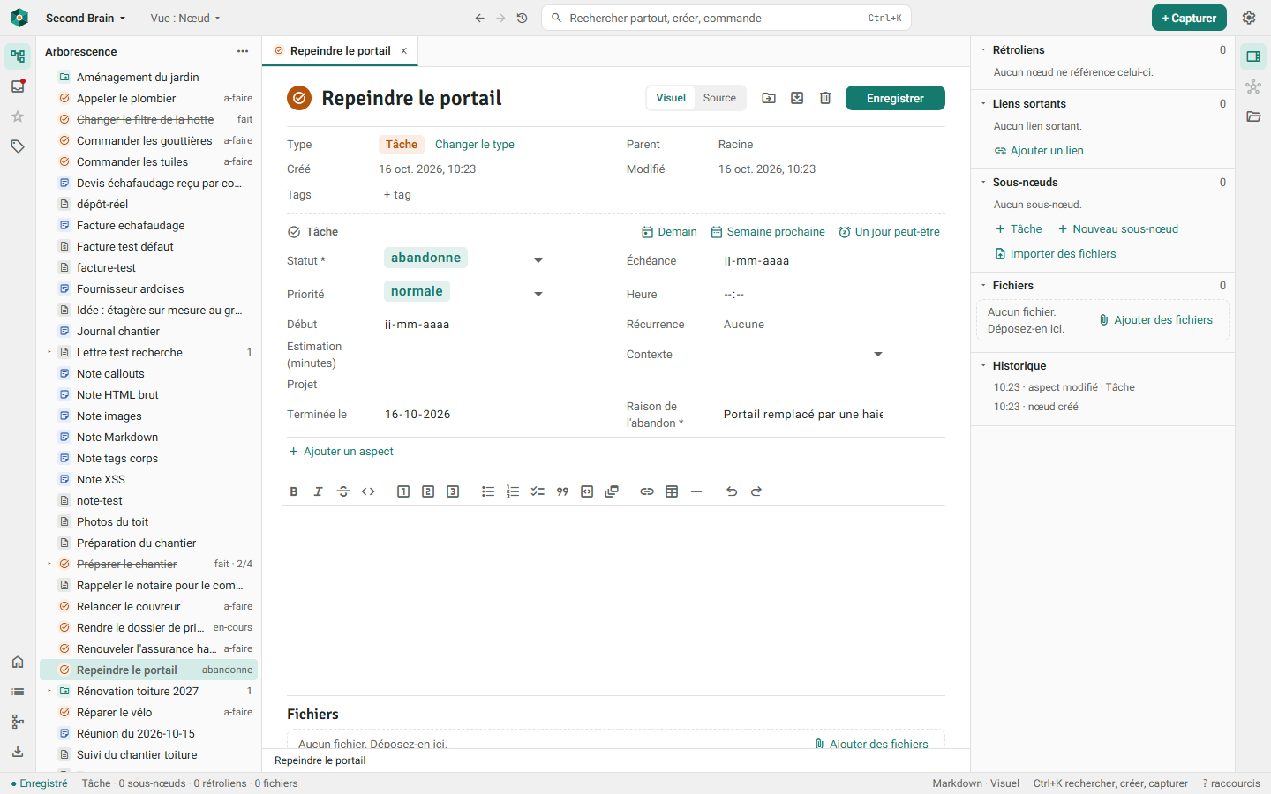Redo the last editor change
The height and width of the screenshot is (794, 1271).
(x=756, y=491)
